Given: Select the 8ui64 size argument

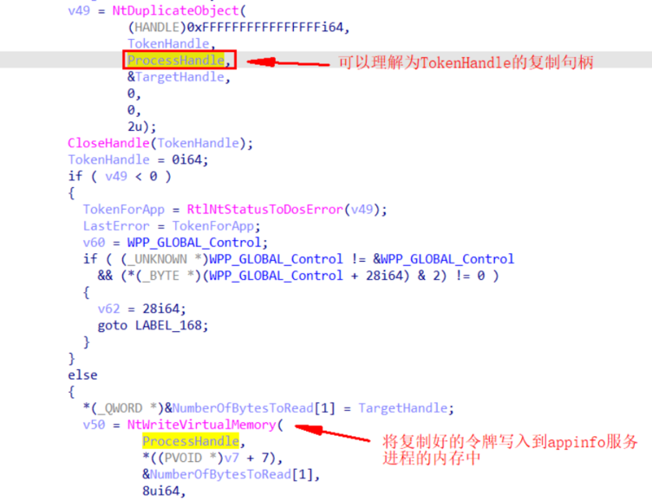Looking at the screenshot, I should click(x=161, y=491).
